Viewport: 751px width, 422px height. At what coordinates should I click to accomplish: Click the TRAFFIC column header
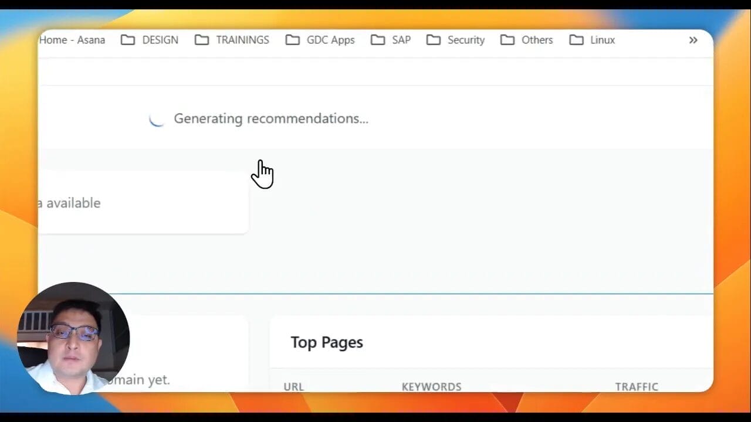tap(637, 386)
